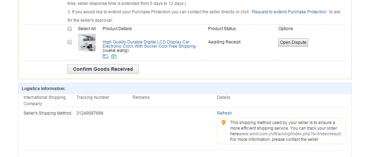Click Confirm Goods Received button

(103, 69)
